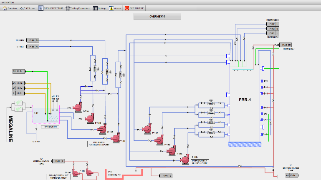
Task: Open Setting Parameters from the toolbar
Action: (78, 8)
